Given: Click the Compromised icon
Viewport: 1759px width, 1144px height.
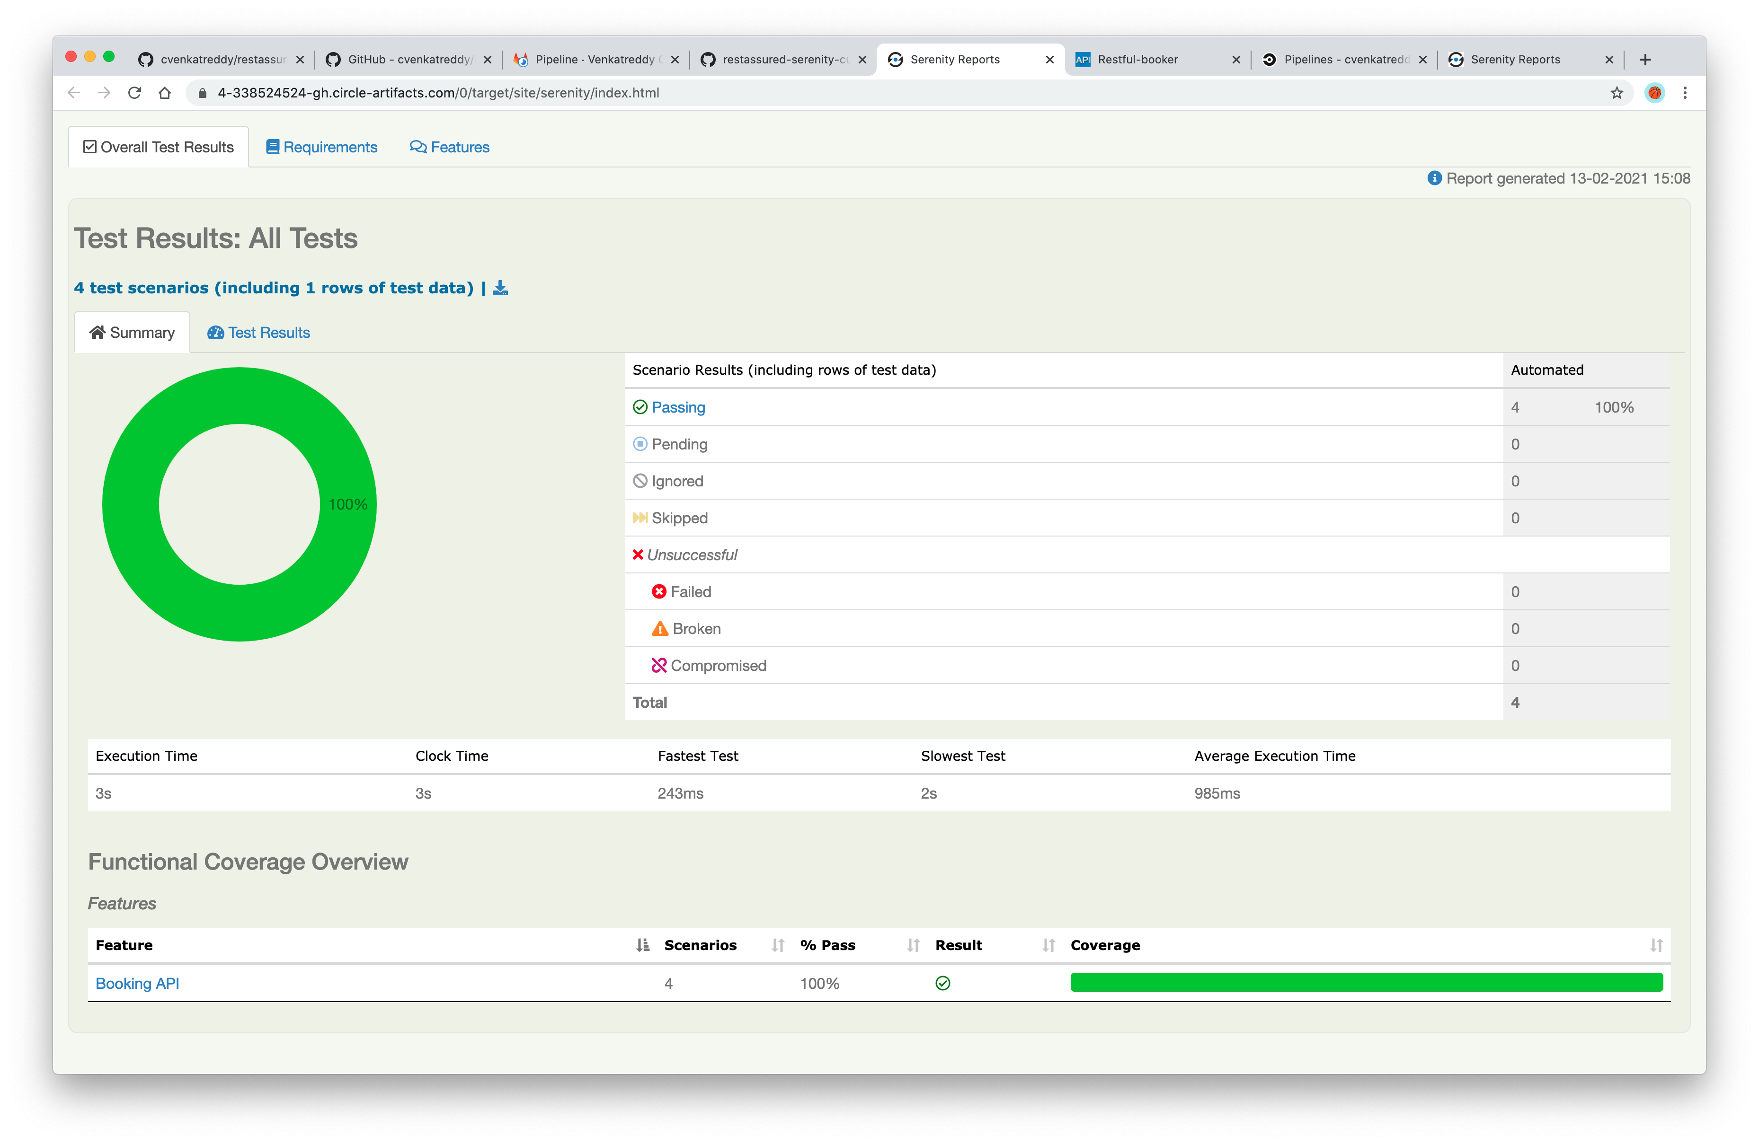Looking at the screenshot, I should coord(658,665).
